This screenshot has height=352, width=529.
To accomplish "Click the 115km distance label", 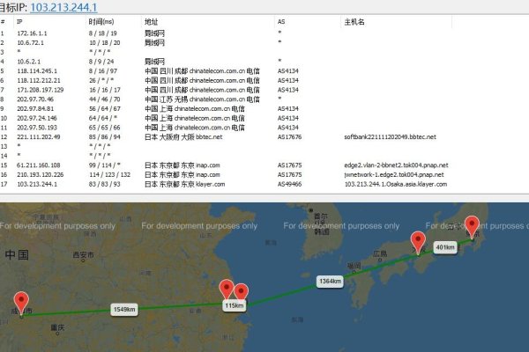I will (x=235, y=305).
